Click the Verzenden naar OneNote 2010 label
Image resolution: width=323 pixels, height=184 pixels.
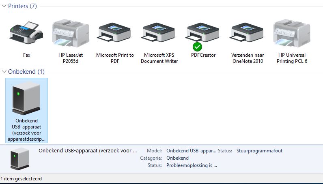(x=248, y=58)
